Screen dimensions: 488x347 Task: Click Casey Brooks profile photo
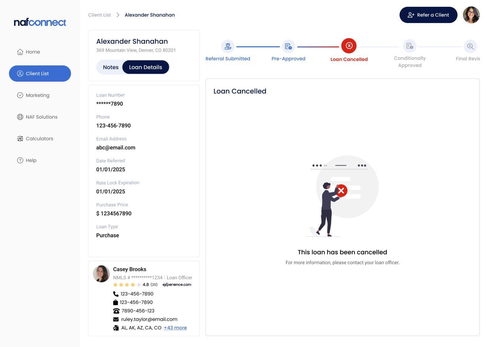(101, 274)
